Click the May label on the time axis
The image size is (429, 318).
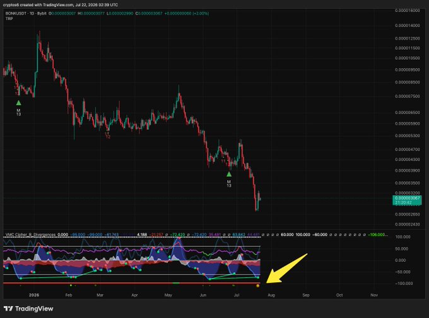168,295
